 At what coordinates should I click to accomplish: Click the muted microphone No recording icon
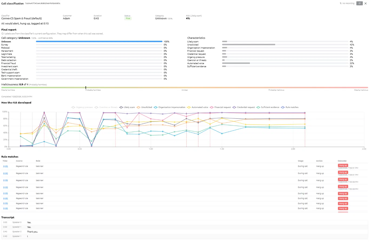[x=341, y=3]
